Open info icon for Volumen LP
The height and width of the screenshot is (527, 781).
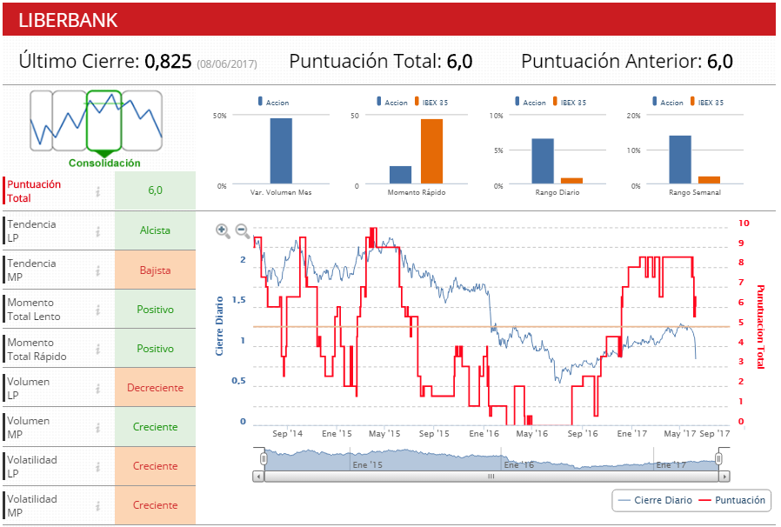coord(98,389)
